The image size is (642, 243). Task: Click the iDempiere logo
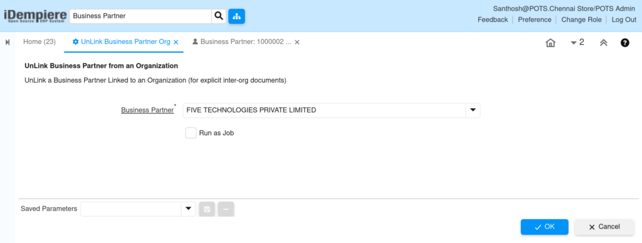tap(35, 16)
